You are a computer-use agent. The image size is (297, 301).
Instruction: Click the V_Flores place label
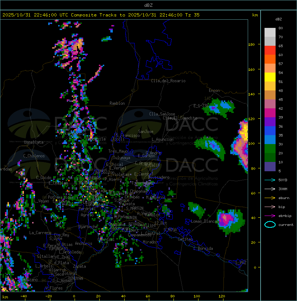point(54,288)
